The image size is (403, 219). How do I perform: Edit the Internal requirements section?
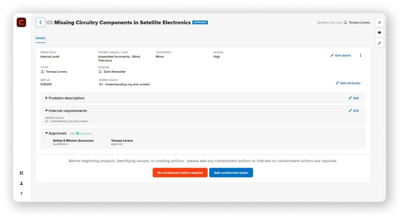[x=354, y=111]
